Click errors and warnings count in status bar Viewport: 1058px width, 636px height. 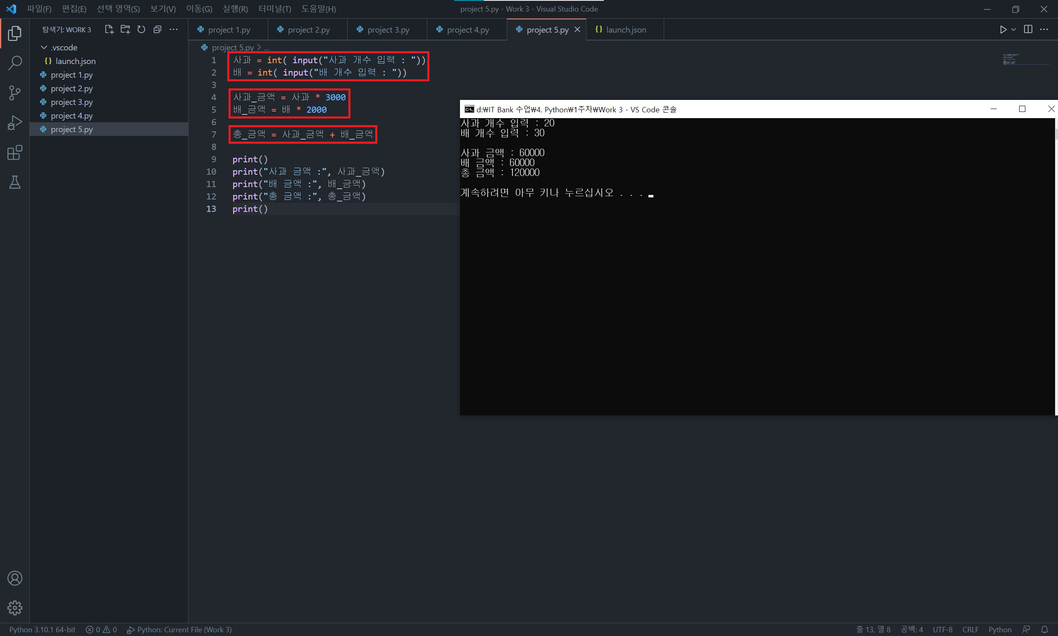click(101, 629)
